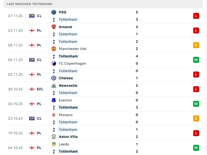Image resolution: width=207 pixels, height=155 pixels.
Task: Click the England flag for 23.11.25 match
Action: [x=32, y=31]
